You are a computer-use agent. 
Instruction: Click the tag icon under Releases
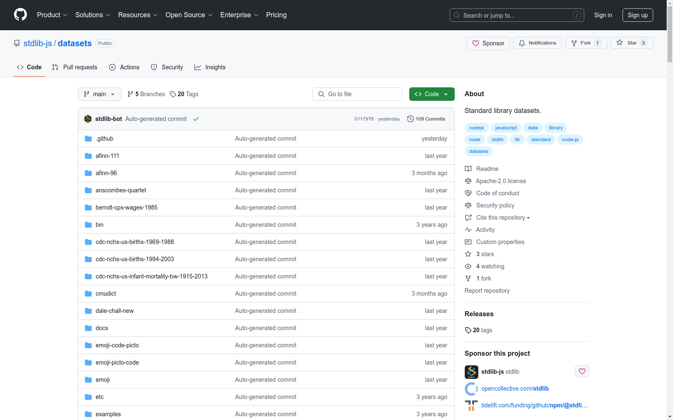(468, 330)
